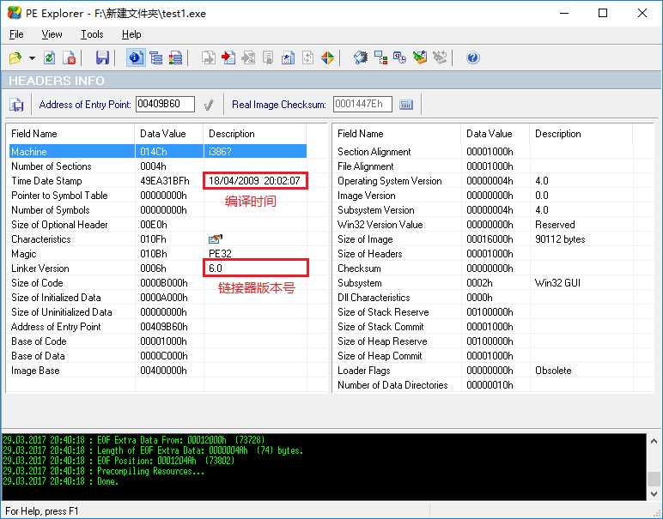
Task: Open the Import viewer red arrow icon
Action: pos(228,57)
